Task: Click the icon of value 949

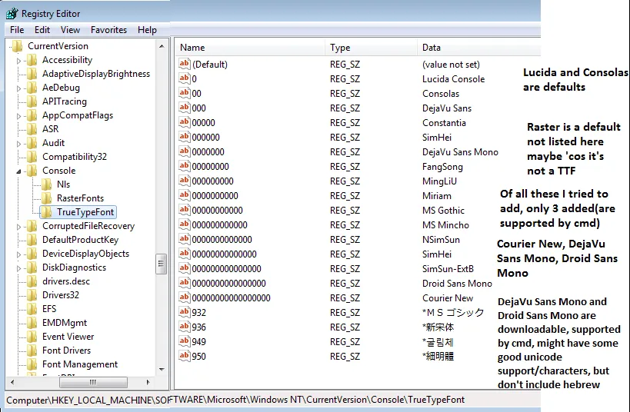Action: point(185,341)
